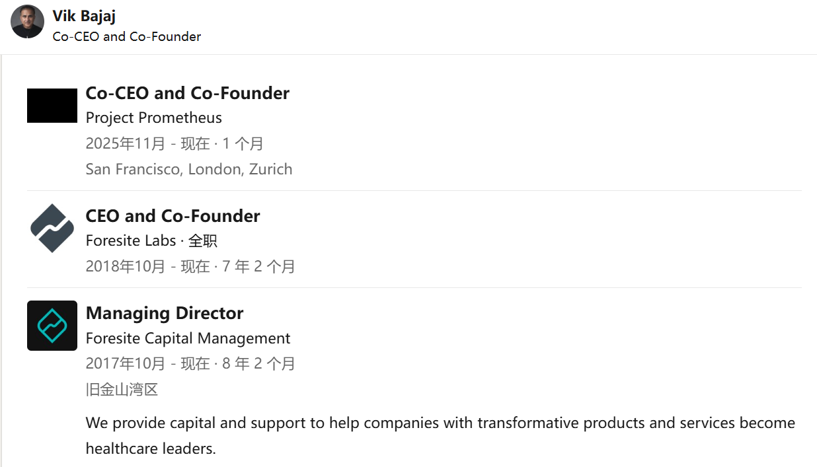Viewport: 817px width, 467px height.
Task: Open the Project Prometheus company name
Action: coord(153,118)
